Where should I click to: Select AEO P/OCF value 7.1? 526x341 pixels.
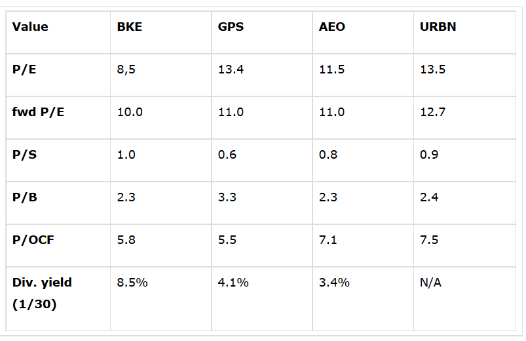(328, 240)
